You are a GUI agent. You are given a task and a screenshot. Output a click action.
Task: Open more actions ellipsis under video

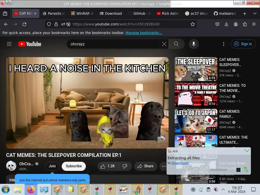coord(164,166)
